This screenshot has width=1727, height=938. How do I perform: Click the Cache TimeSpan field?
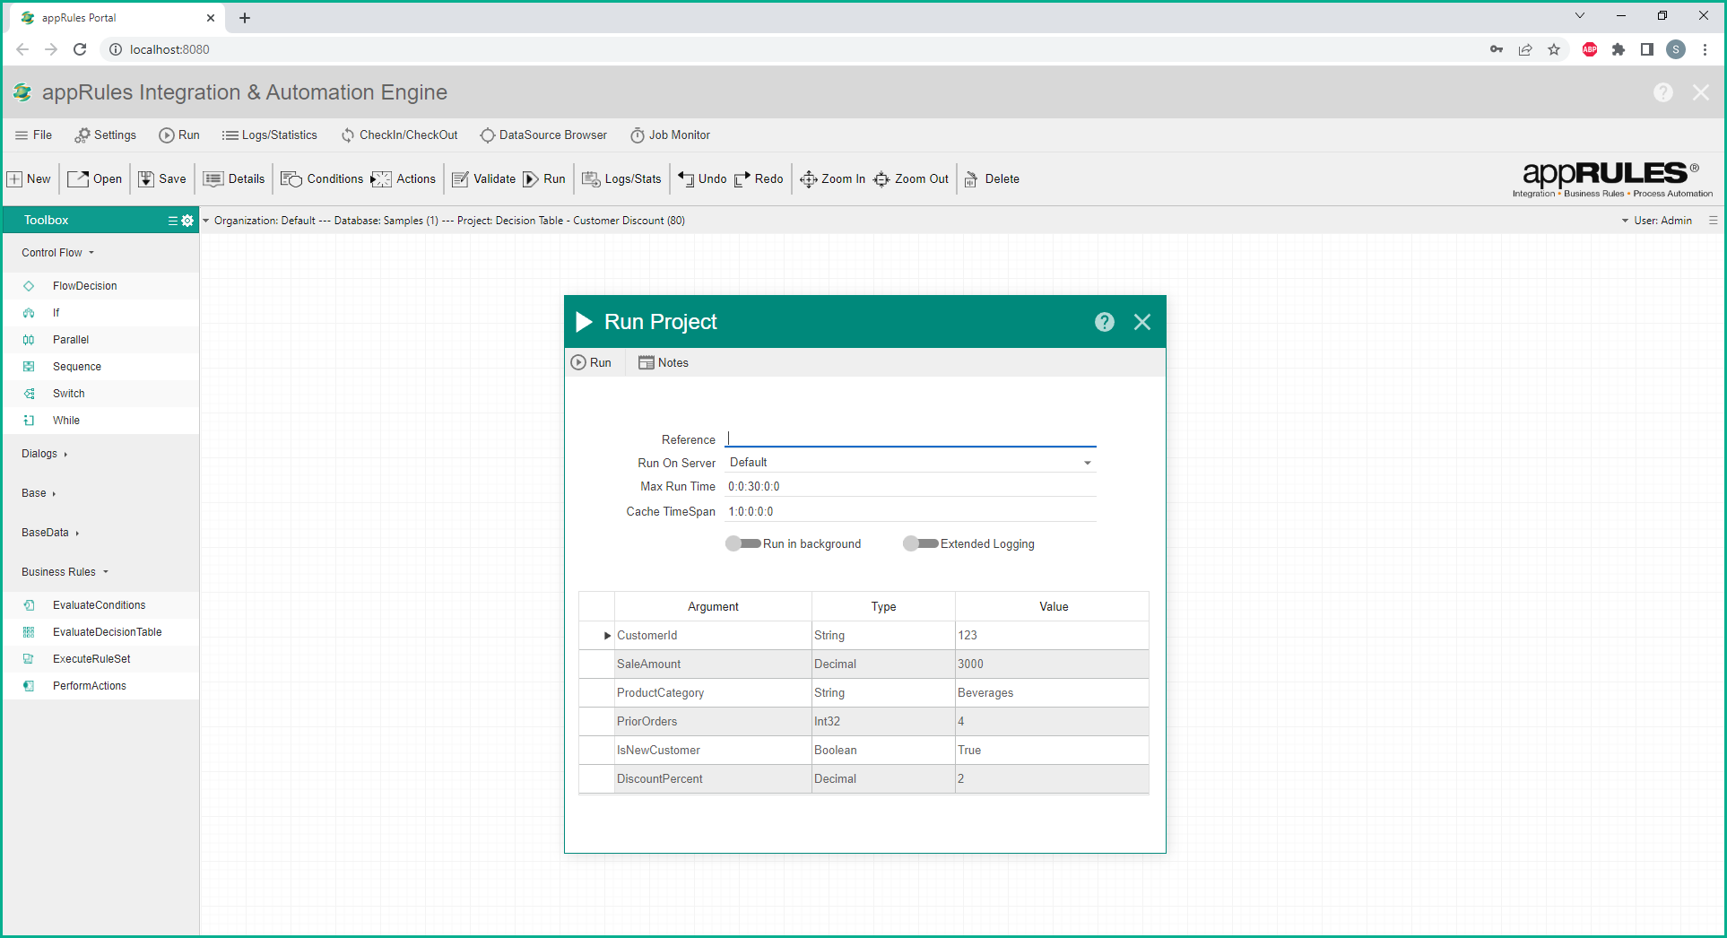(x=911, y=512)
